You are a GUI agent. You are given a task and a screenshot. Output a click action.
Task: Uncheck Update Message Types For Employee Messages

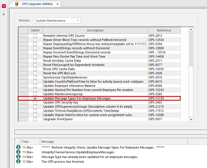pos(35,98)
